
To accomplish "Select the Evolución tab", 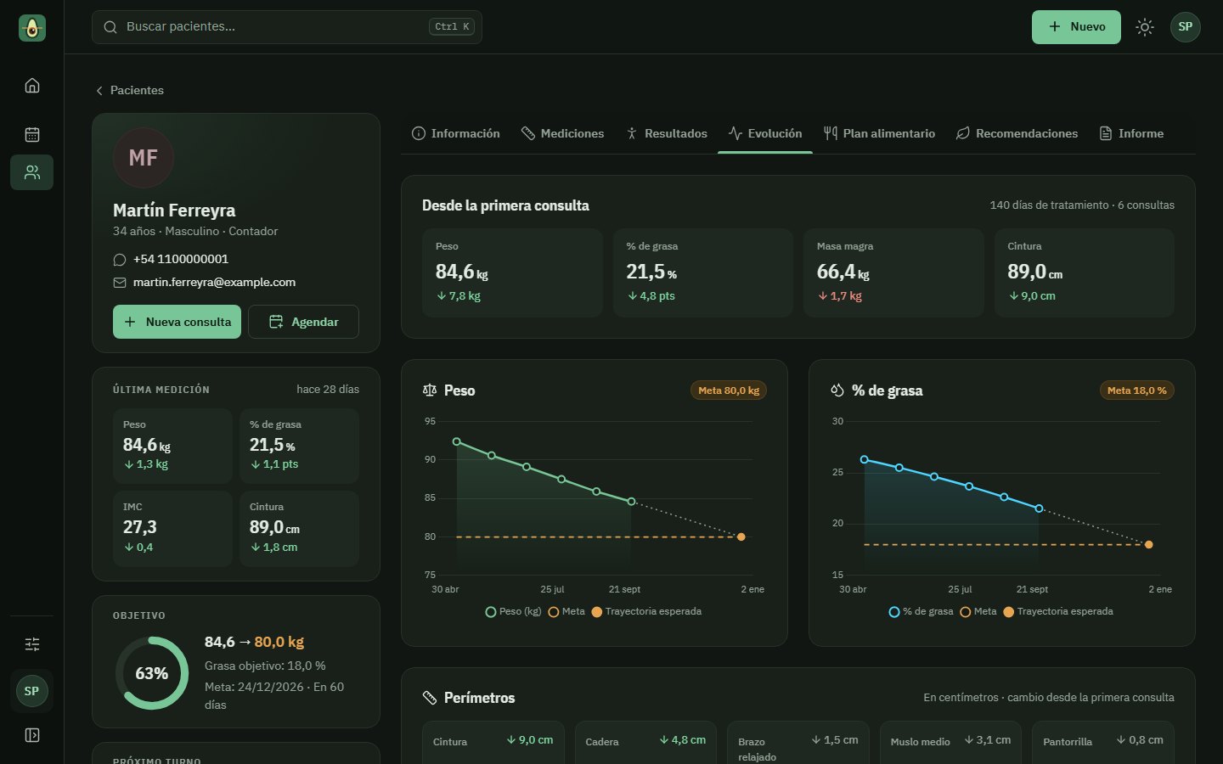I will pyautogui.click(x=764, y=133).
